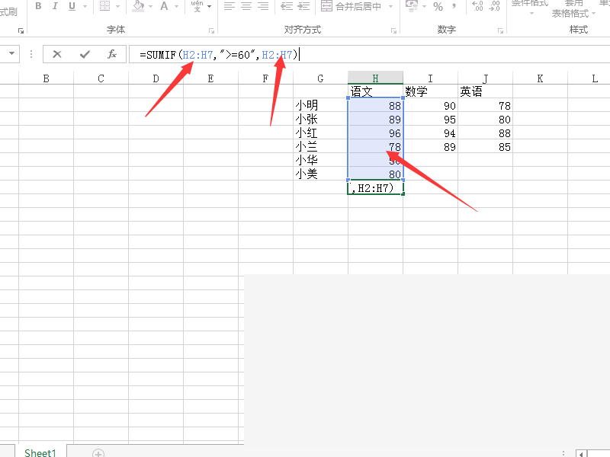Apply font color A icon

(164, 6)
